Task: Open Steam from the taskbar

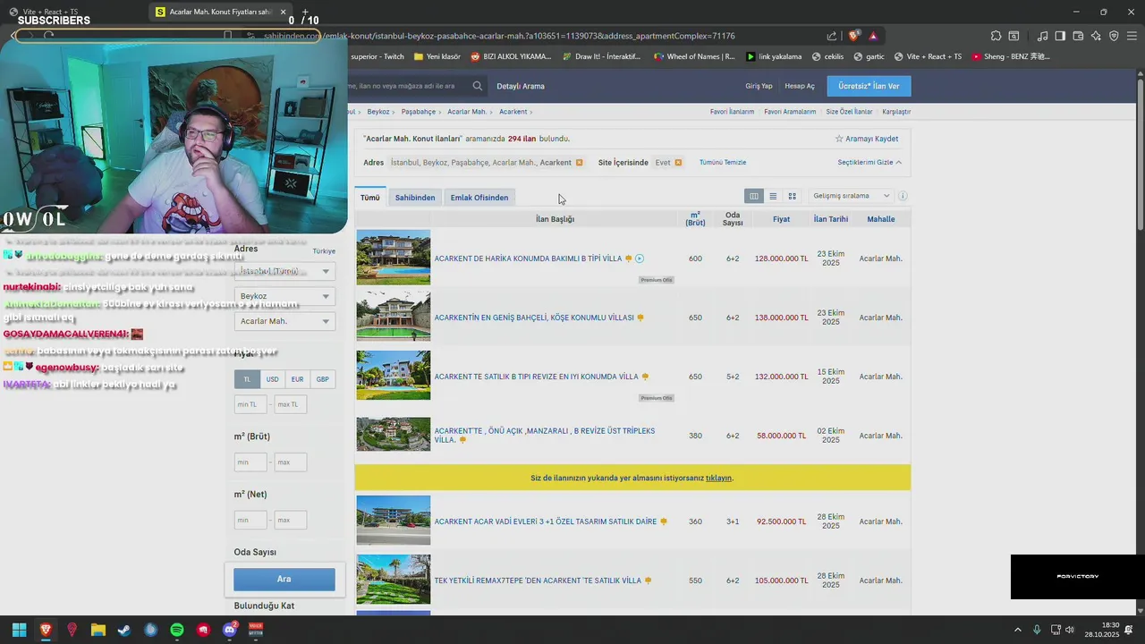Action: point(124,630)
